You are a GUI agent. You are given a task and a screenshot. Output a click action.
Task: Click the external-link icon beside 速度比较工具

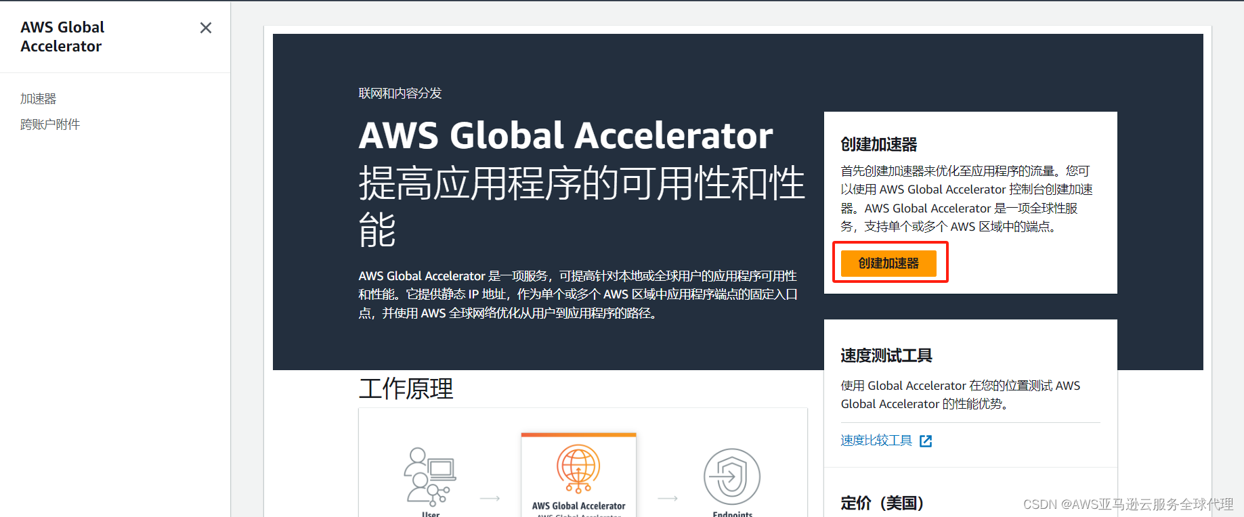coord(926,441)
